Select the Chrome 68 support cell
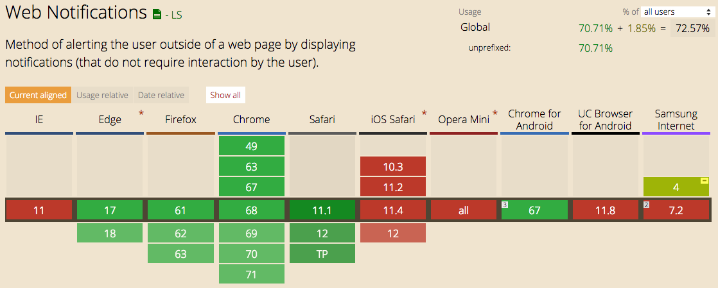 click(251, 211)
